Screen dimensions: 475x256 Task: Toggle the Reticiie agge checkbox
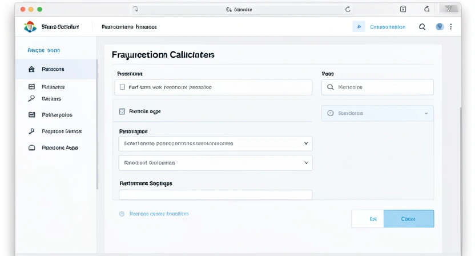(x=122, y=111)
